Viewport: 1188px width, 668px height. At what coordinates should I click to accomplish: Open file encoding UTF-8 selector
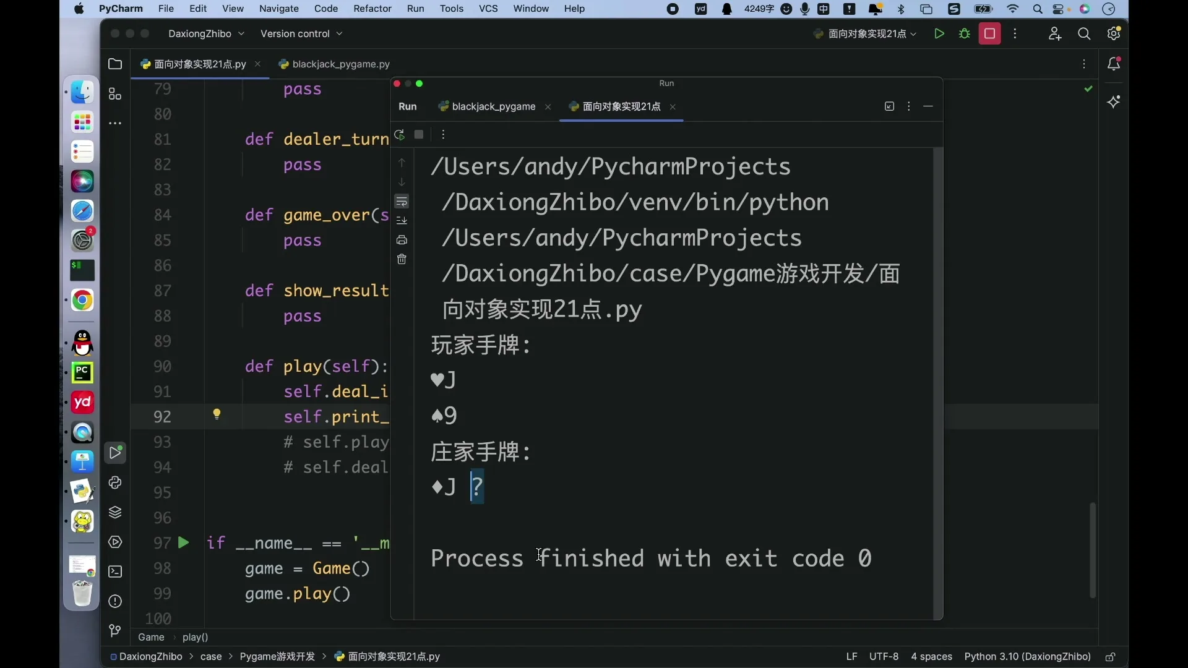tap(884, 657)
